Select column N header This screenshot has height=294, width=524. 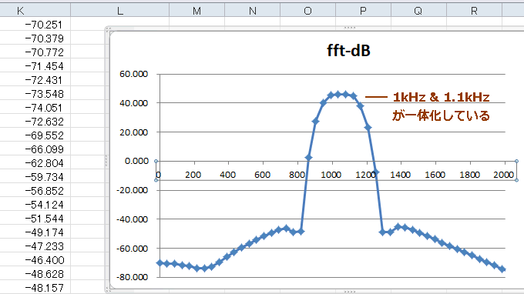pos(252,10)
